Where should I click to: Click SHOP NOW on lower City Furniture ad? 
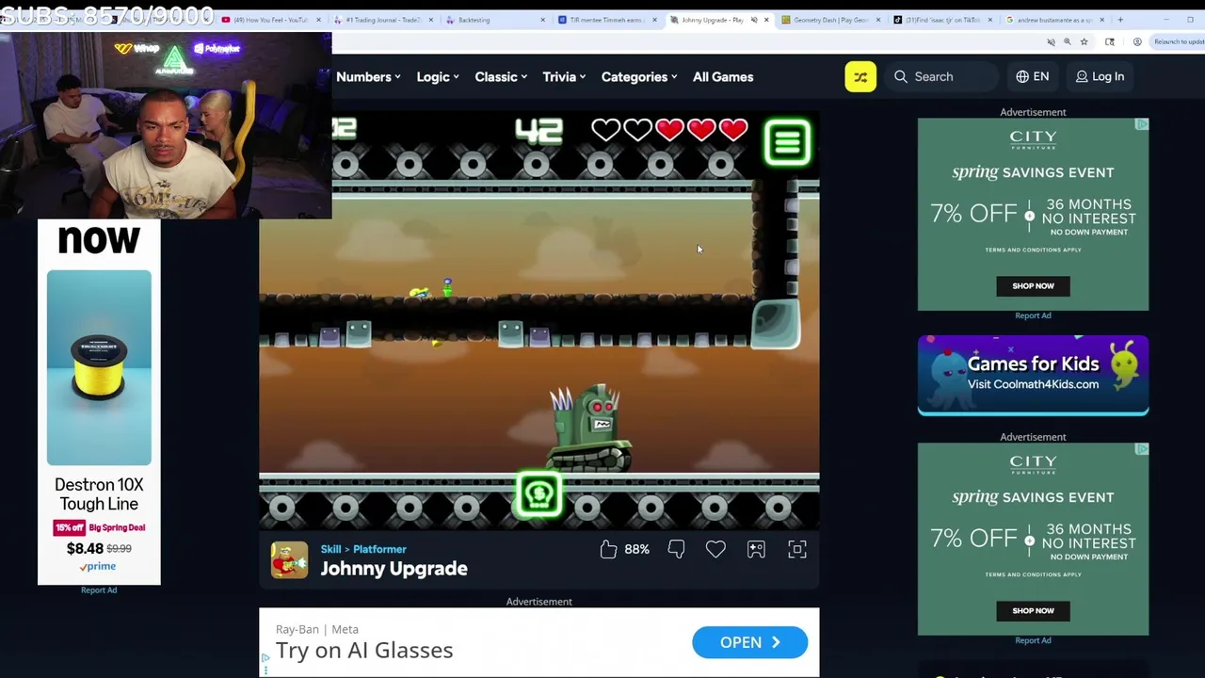tap(1033, 610)
